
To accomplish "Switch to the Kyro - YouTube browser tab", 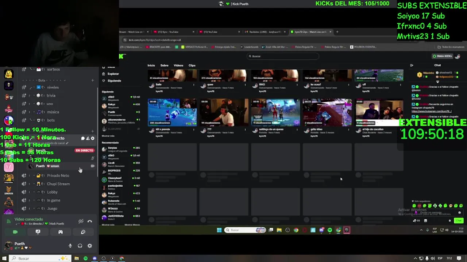I will point(174,32).
